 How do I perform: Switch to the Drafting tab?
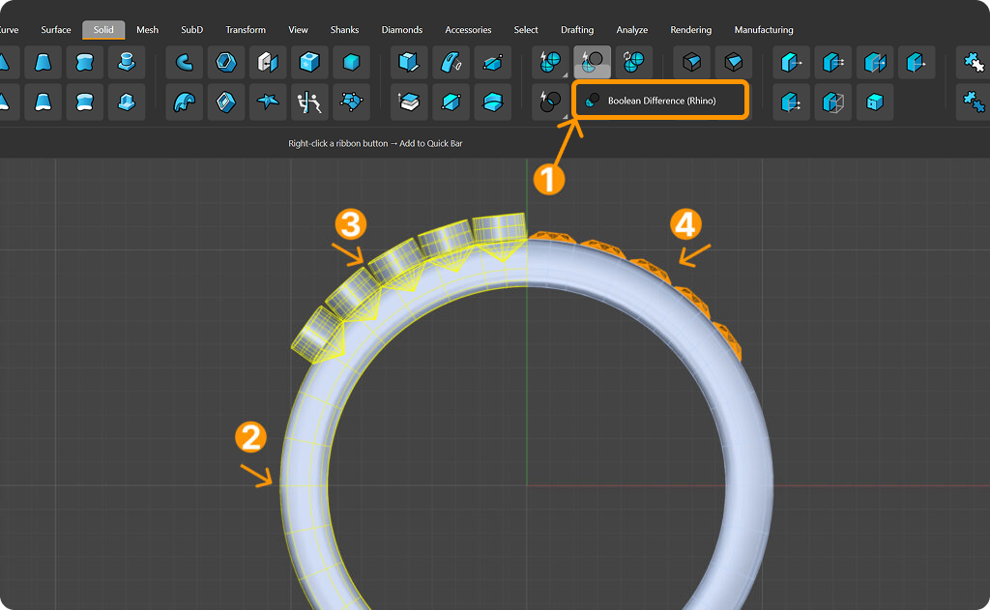coord(577,30)
